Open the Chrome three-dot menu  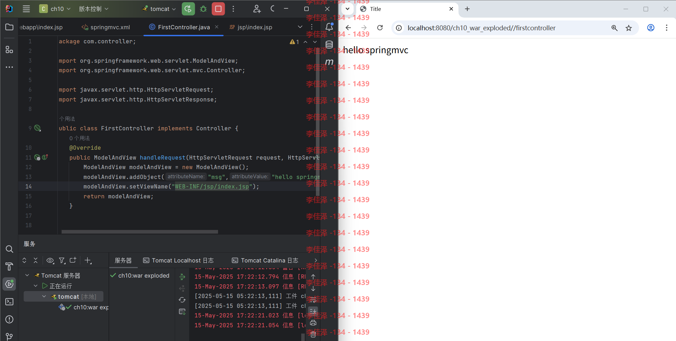666,28
